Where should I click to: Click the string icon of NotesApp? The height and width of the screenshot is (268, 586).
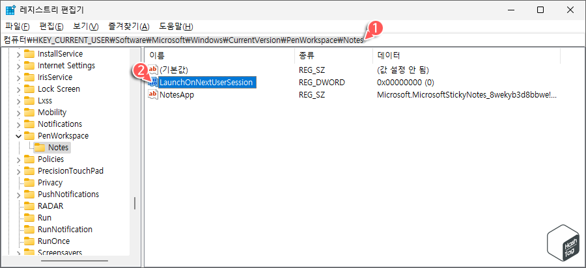(153, 95)
